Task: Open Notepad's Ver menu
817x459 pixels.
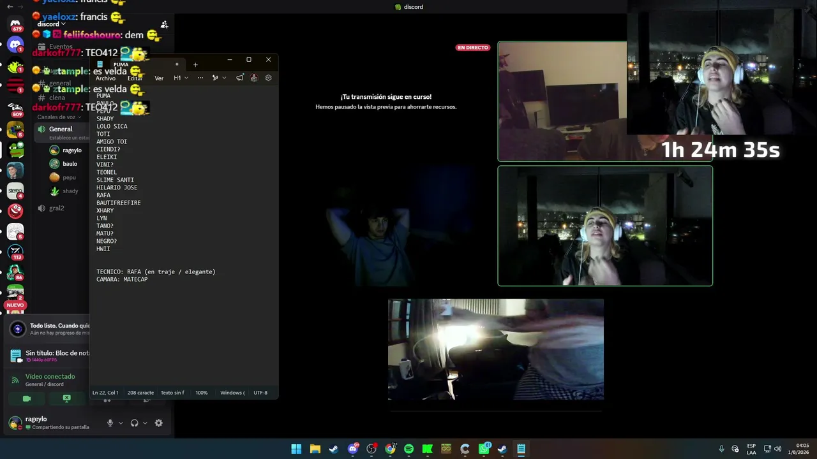Action: click(159, 78)
